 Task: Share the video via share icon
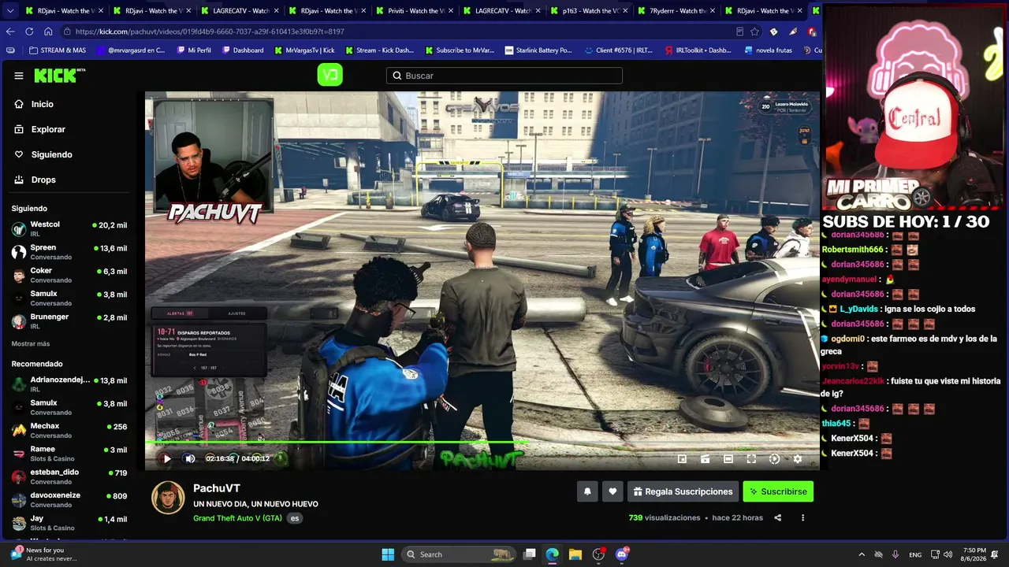tap(778, 517)
